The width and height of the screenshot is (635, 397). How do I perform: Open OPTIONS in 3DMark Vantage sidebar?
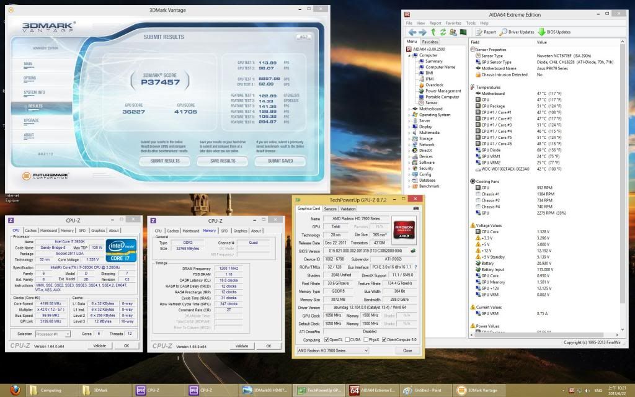(x=30, y=78)
